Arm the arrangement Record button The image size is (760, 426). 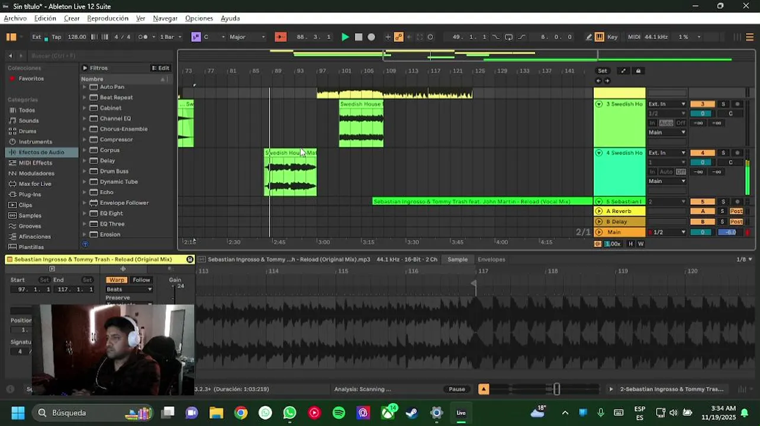pos(371,37)
